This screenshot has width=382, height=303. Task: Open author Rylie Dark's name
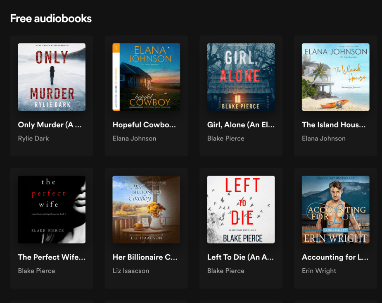coord(33,138)
